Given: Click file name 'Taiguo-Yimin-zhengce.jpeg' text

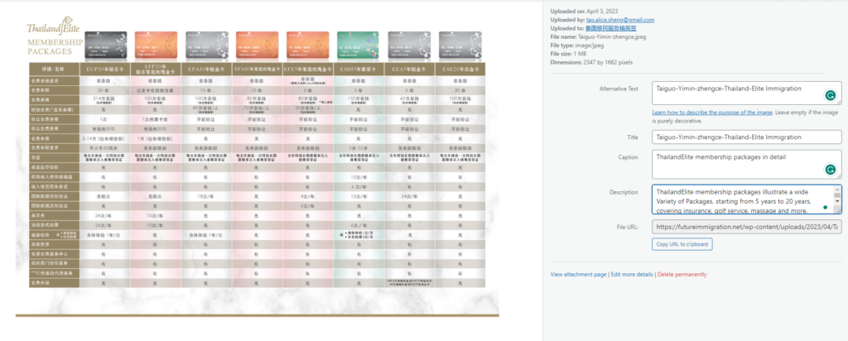Looking at the screenshot, I should (x=612, y=36).
